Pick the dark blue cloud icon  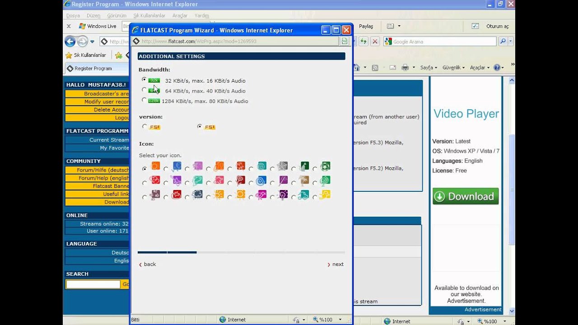point(198,195)
